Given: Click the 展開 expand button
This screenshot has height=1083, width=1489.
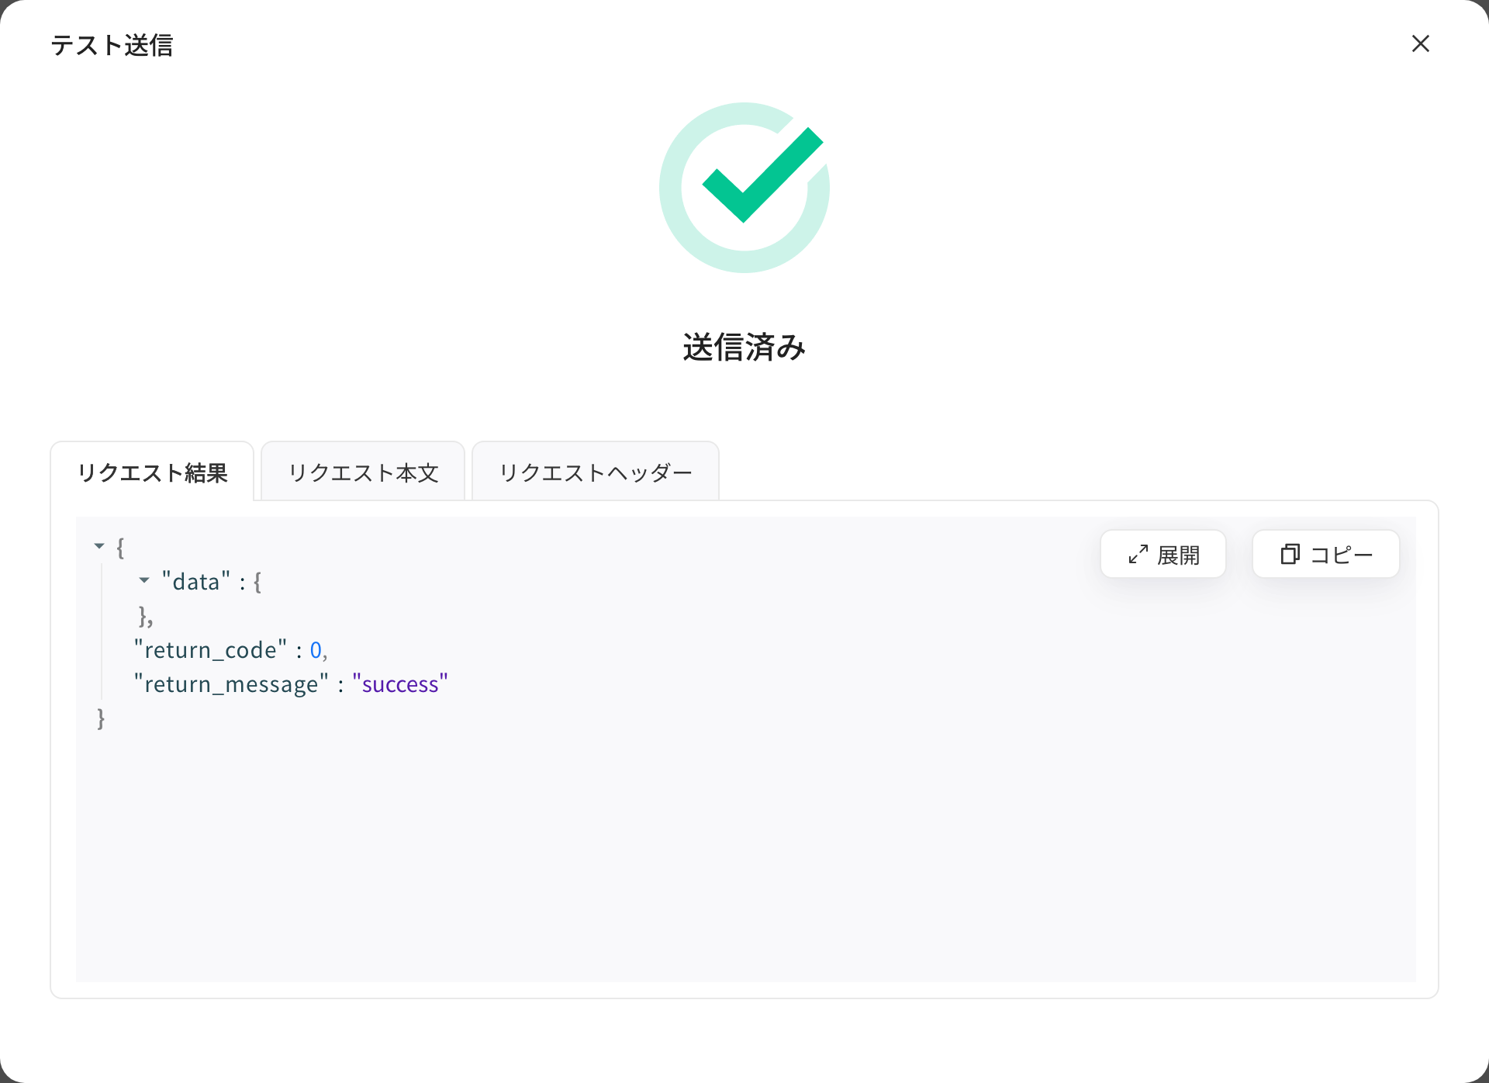Looking at the screenshot, I should coord(1163,554).
